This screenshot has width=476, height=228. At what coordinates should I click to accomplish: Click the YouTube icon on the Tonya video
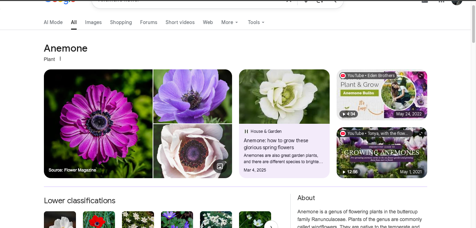tap(343, 134)
